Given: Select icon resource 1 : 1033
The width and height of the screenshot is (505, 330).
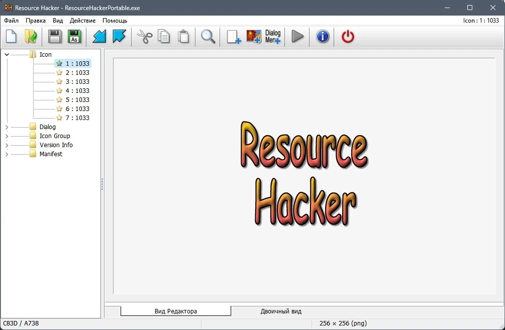Looking at the screenshot, I should click(x=73, y=63).
